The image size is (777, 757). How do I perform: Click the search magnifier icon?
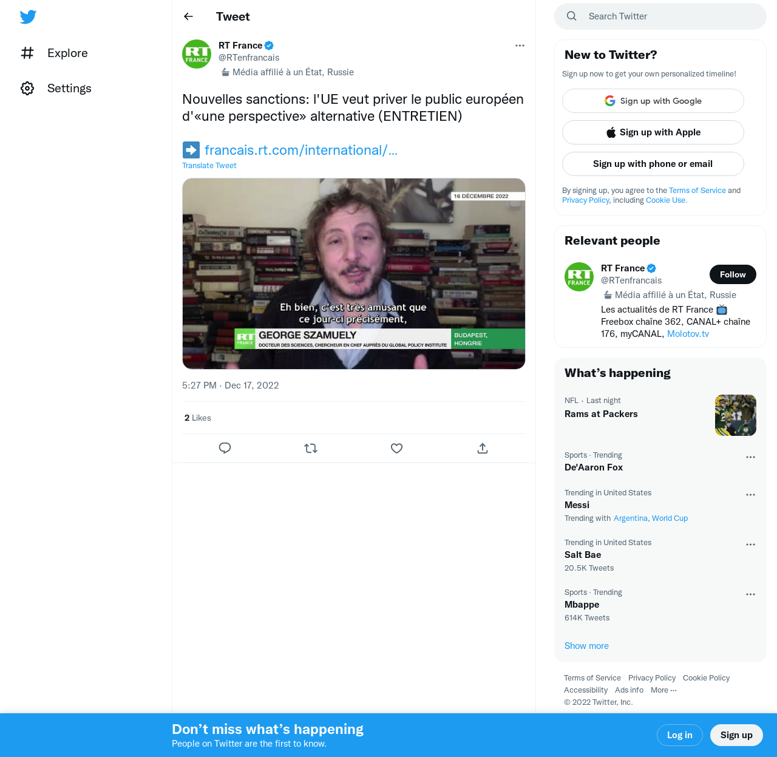coord(572,16)
